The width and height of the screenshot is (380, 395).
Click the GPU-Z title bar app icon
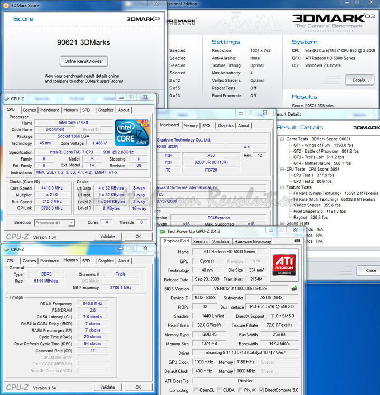163,231
